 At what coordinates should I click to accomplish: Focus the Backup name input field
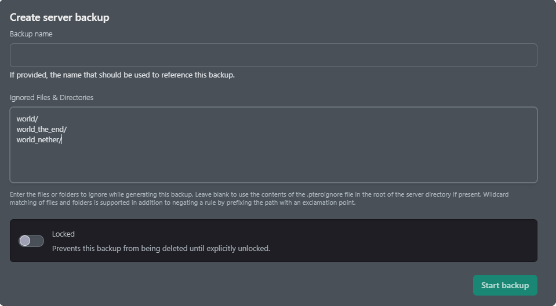(x=274, y=55)
